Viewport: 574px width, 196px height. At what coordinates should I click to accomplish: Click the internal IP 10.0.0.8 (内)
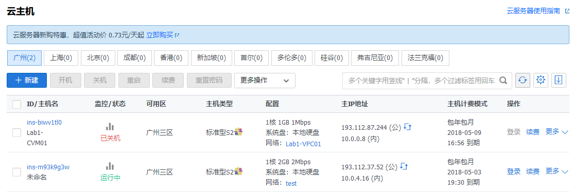pyautogui.click(x=360, y=139)
